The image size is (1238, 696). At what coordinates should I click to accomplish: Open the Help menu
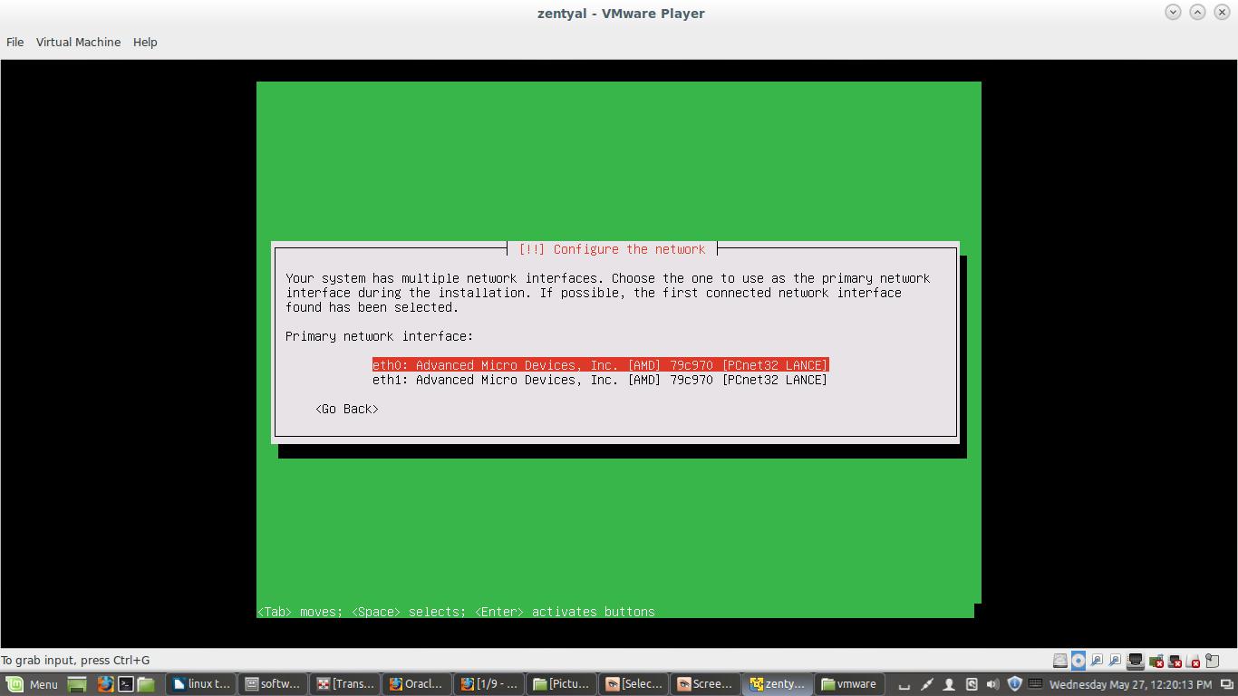(145, 42)
